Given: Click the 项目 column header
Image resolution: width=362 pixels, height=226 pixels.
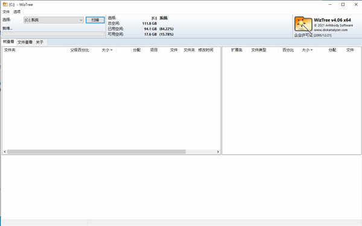Looking at the screenshot, I should coord(154,50).
